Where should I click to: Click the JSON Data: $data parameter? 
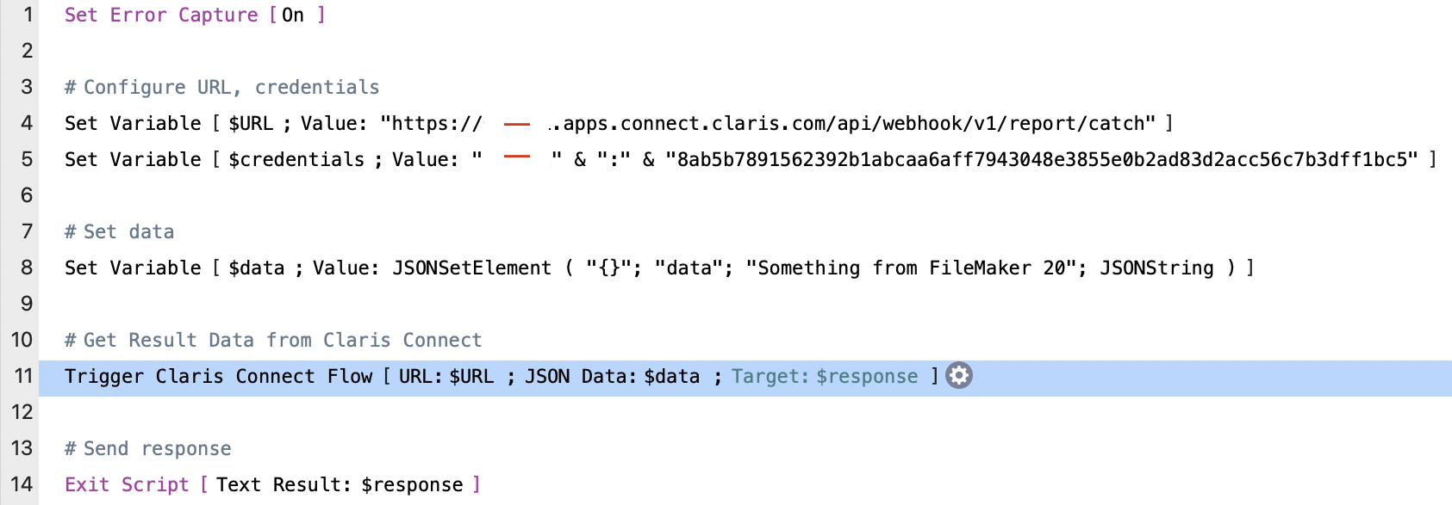coord(612,377)
